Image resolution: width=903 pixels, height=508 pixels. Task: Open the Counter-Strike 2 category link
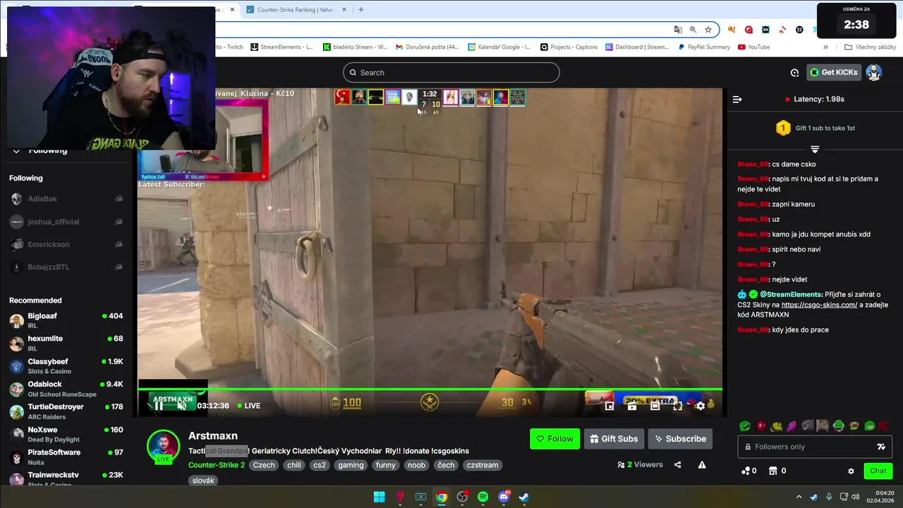pyautogui.click(x=217, y=465)
